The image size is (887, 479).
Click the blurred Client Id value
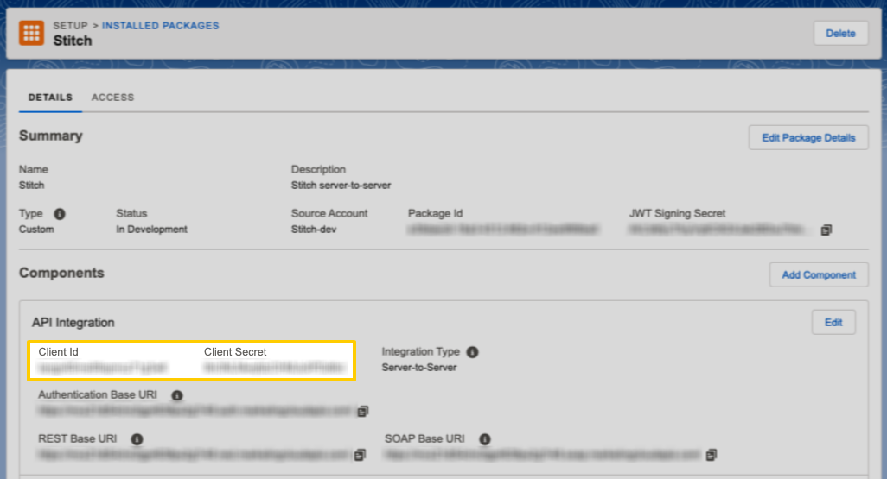click(x=102, y=368)
